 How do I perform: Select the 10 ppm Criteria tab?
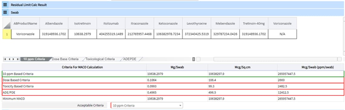34,59
